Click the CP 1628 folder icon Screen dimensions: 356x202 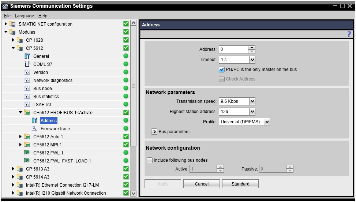pyautogui.click(x=20, y=40)
